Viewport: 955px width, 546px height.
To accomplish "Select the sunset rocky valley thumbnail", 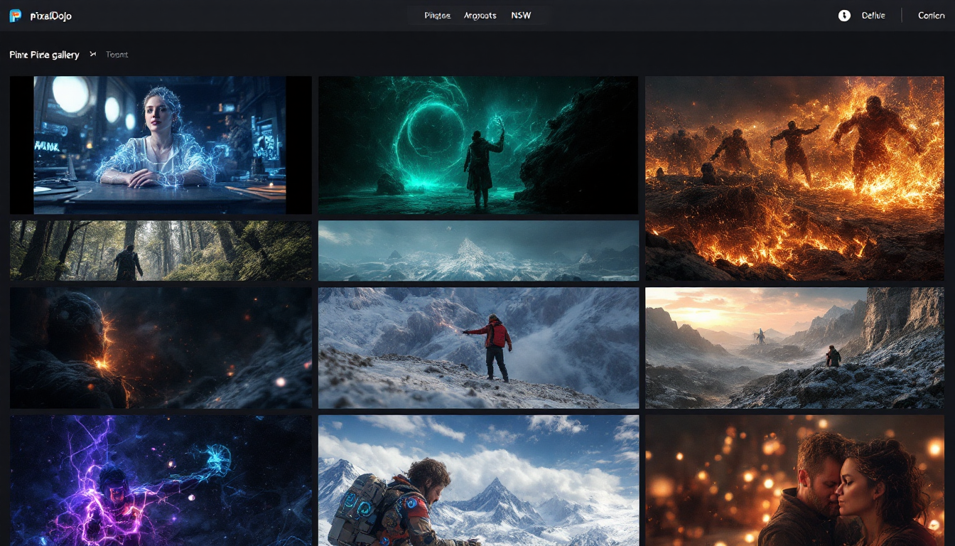I will [794, 348].
